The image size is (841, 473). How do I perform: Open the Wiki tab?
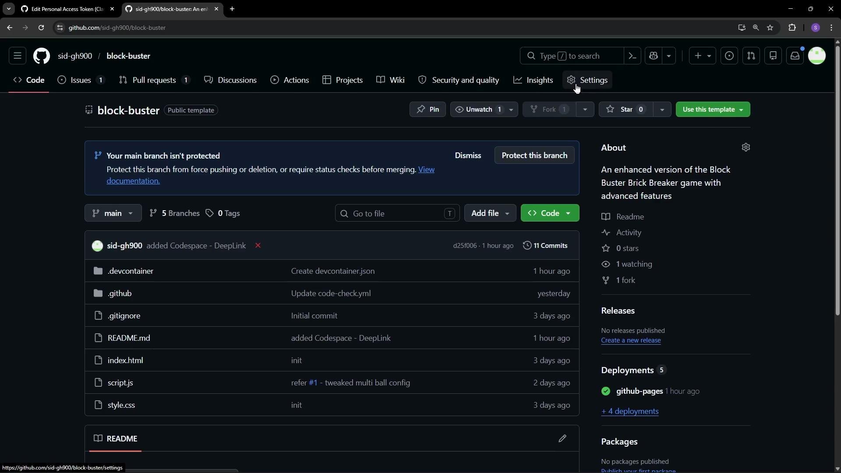point(390,80)
